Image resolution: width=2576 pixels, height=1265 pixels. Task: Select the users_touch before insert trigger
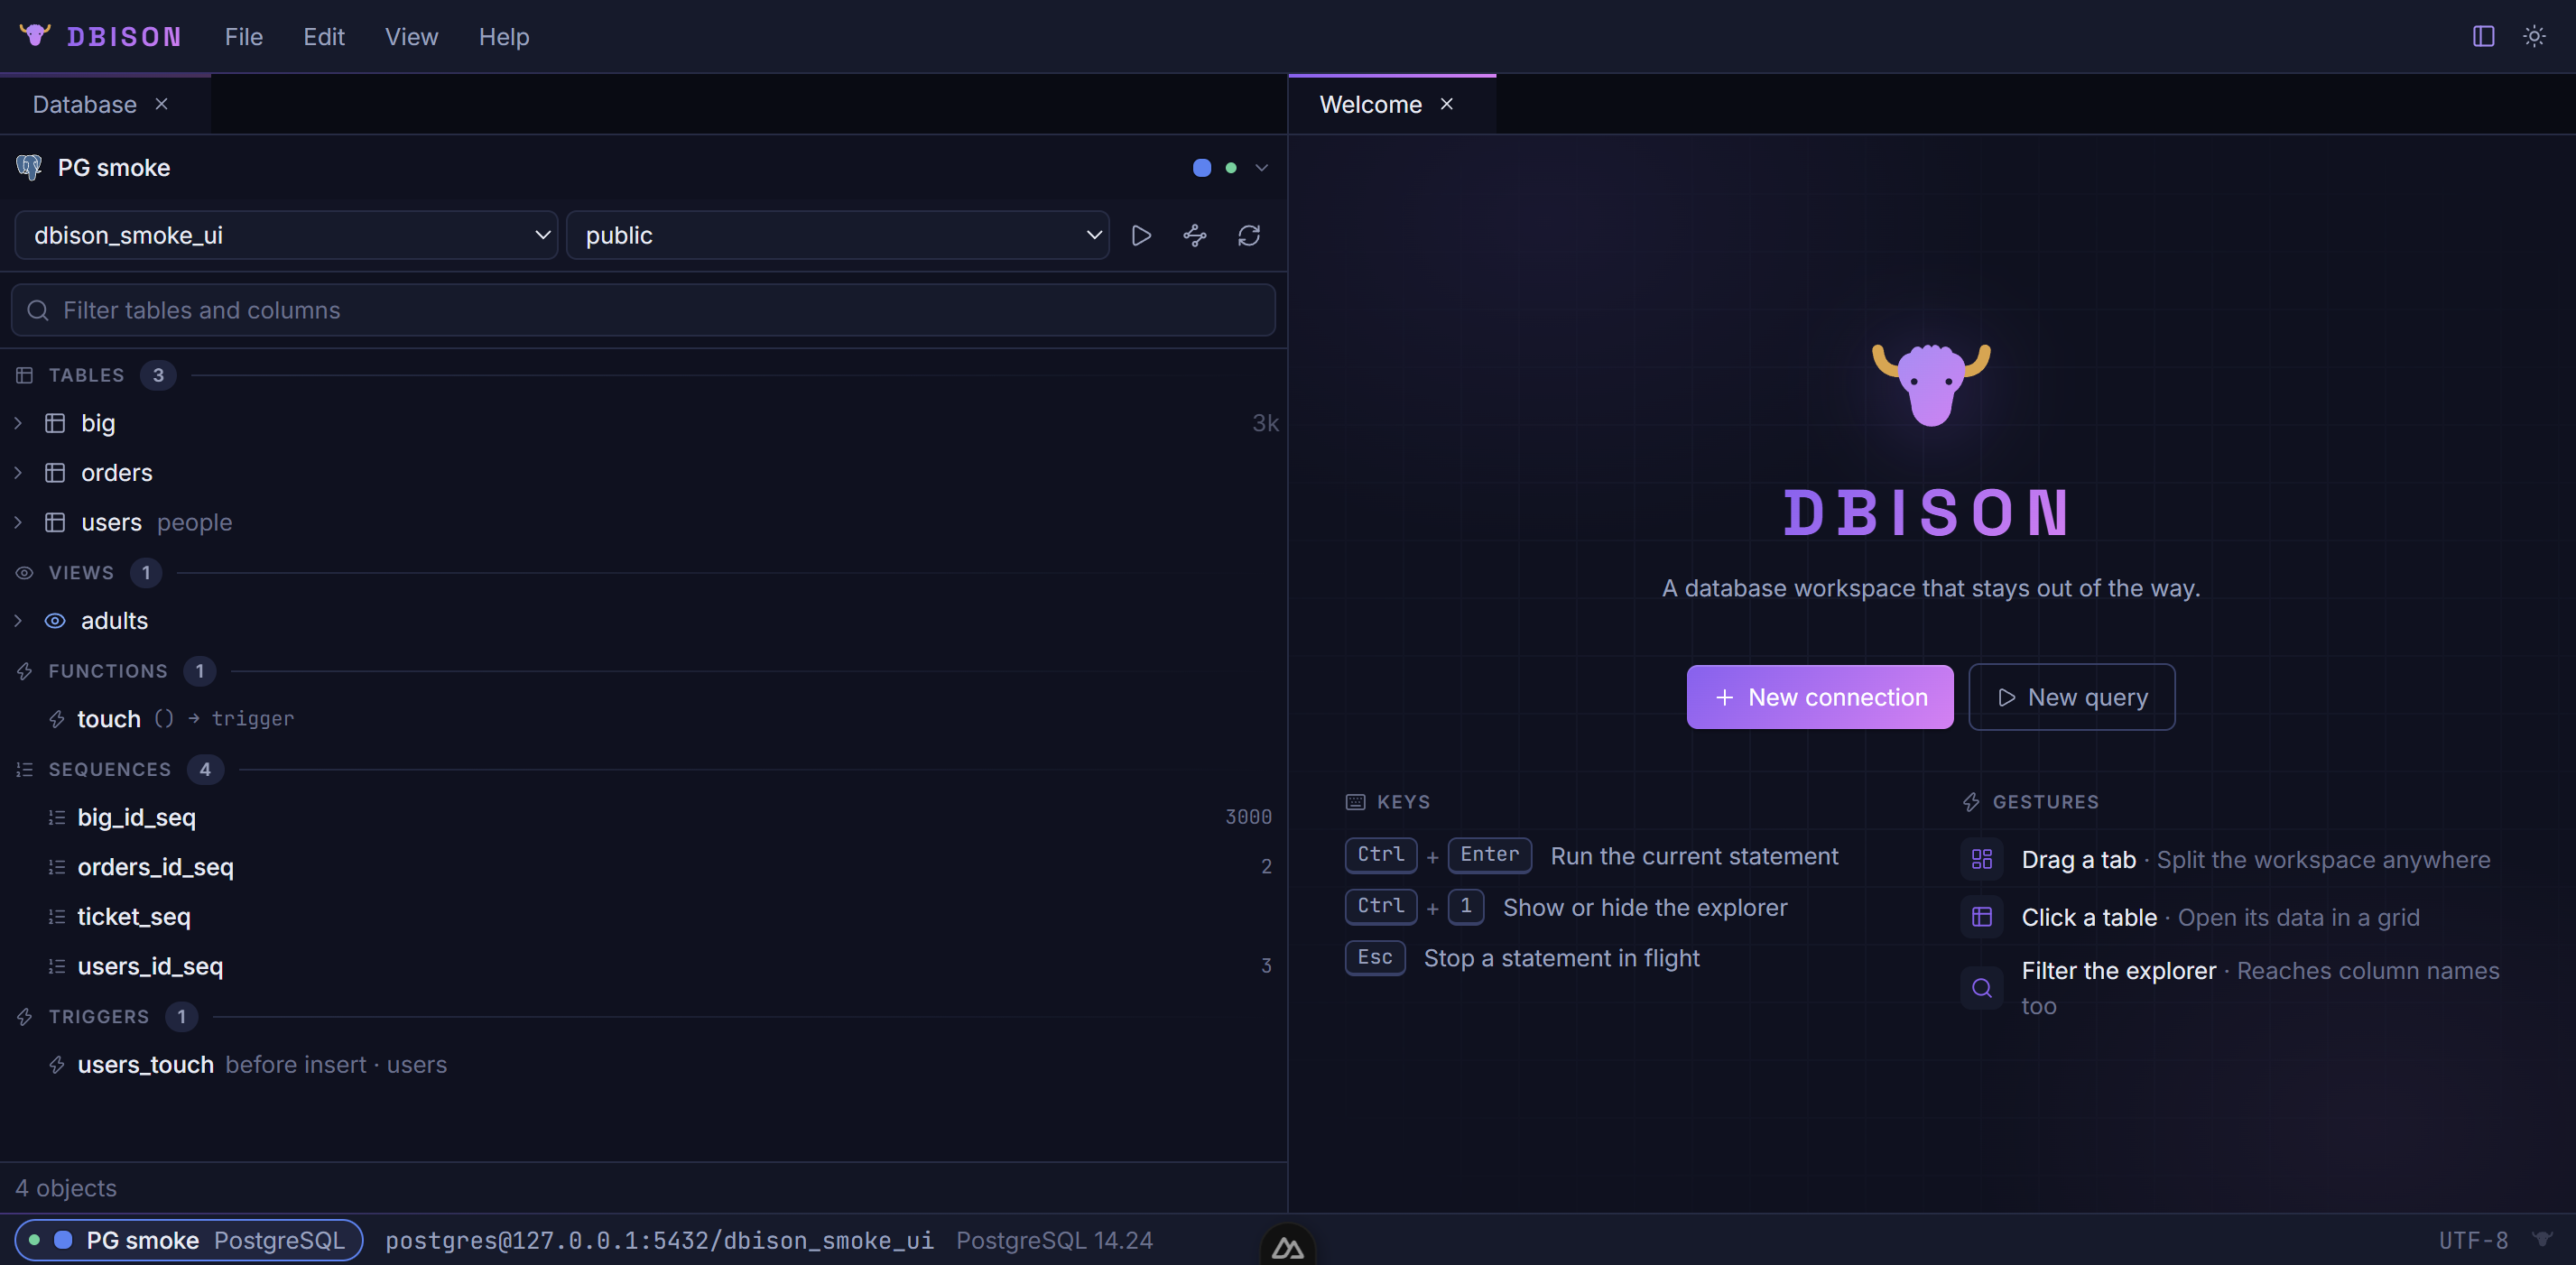click(643, 1065)
